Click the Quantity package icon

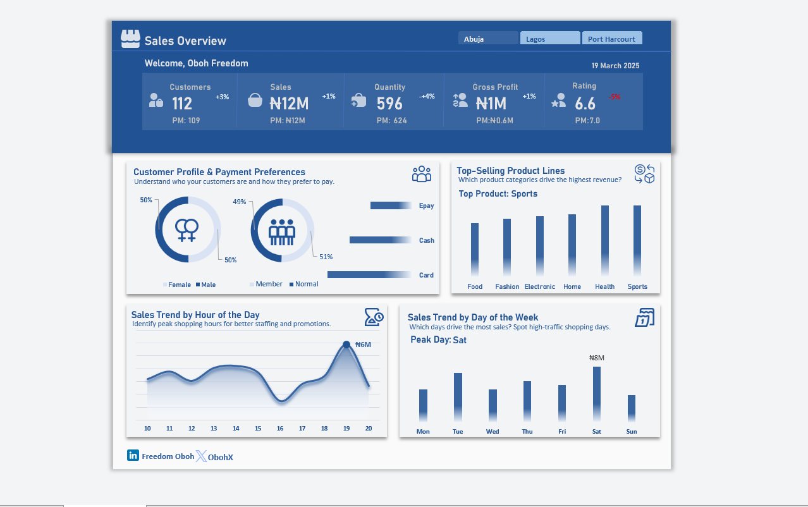358,101
